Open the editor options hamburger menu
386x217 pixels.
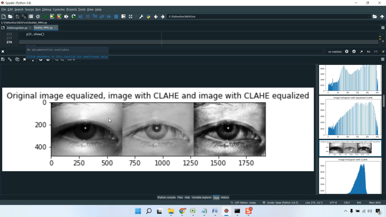pos(383,28)
